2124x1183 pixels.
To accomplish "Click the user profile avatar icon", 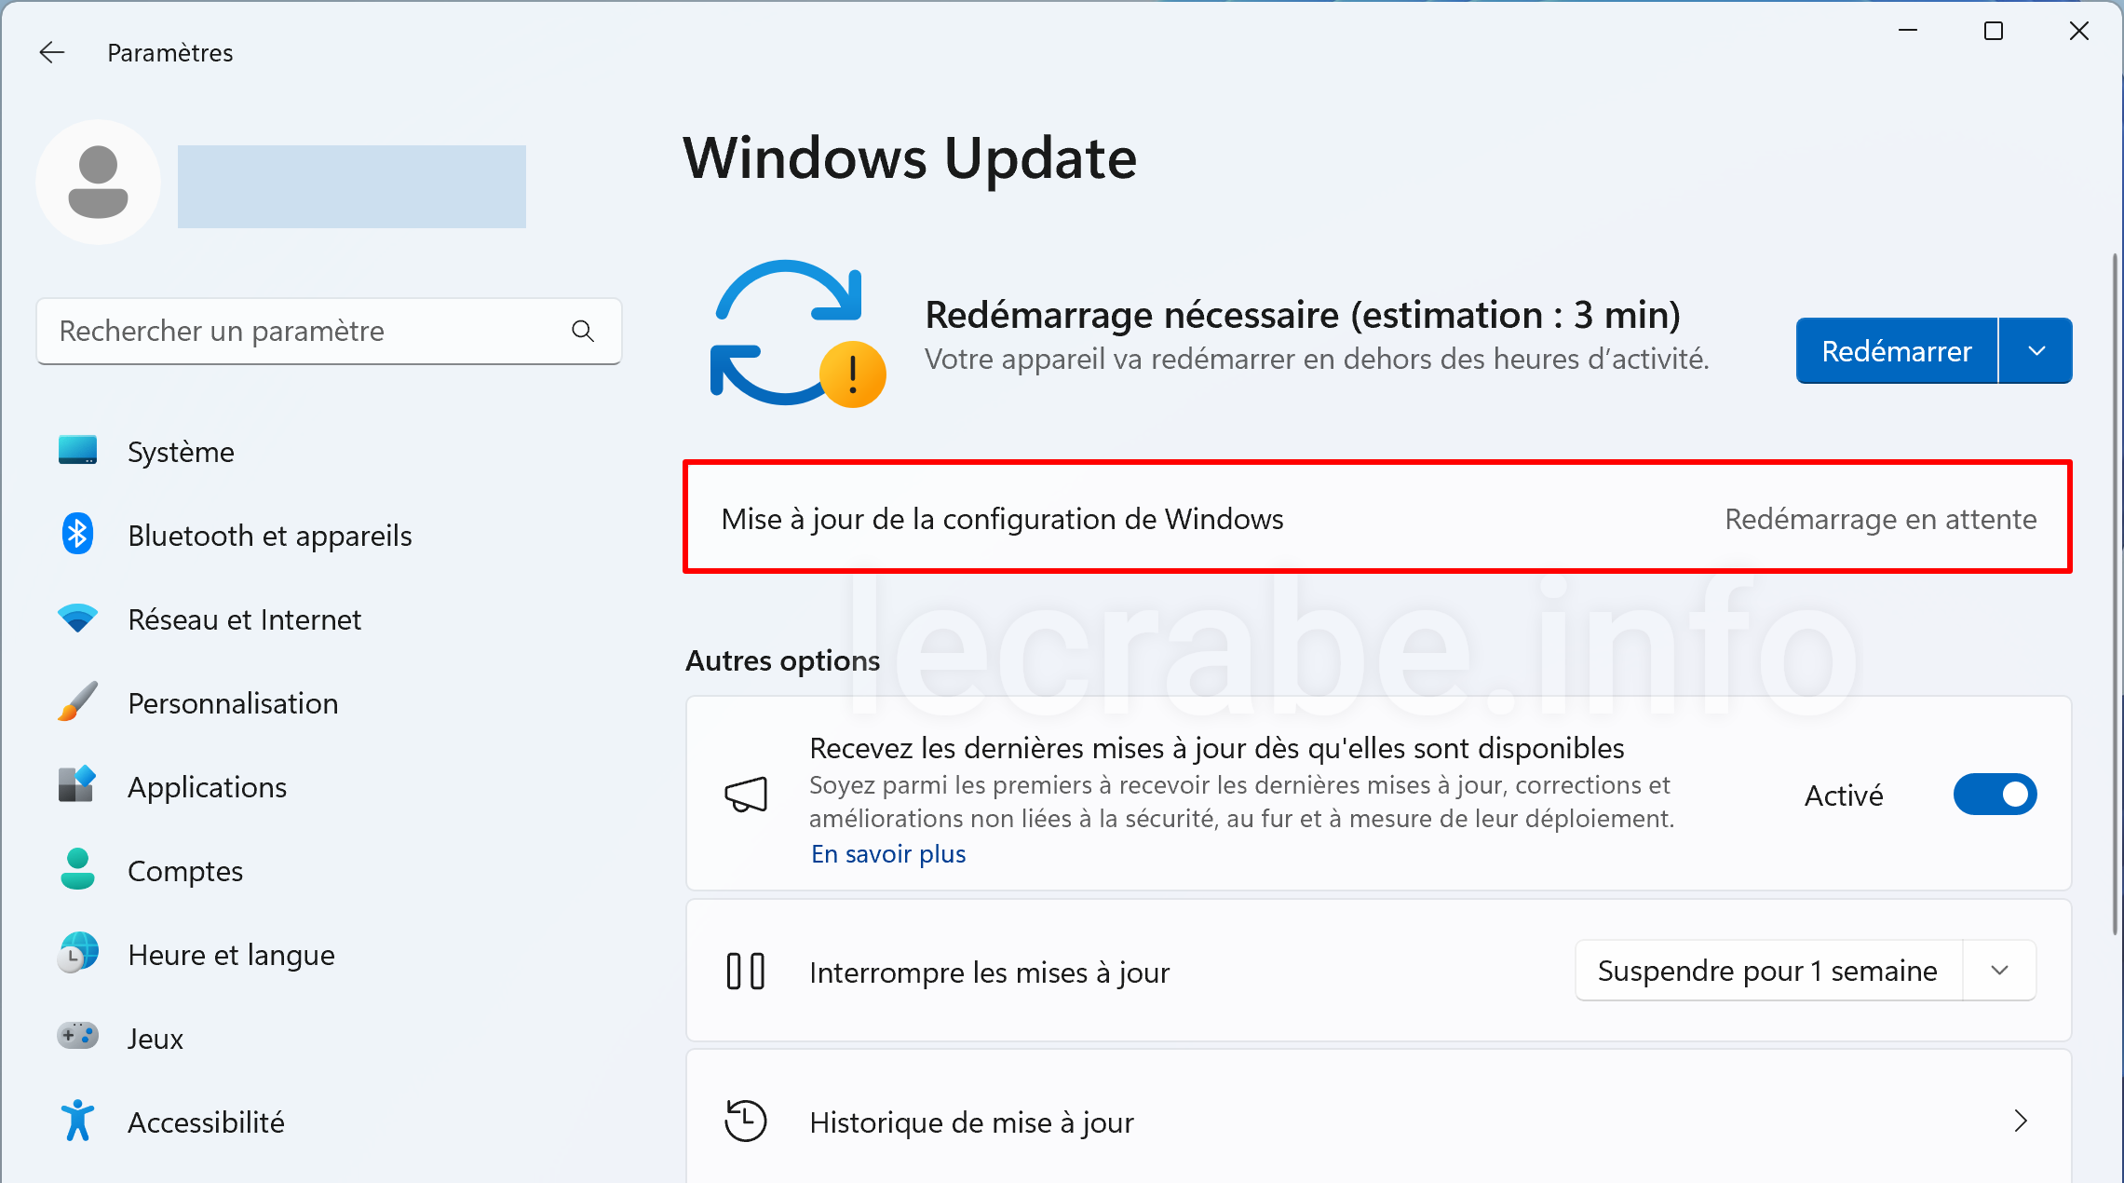I will pos(98,183).
